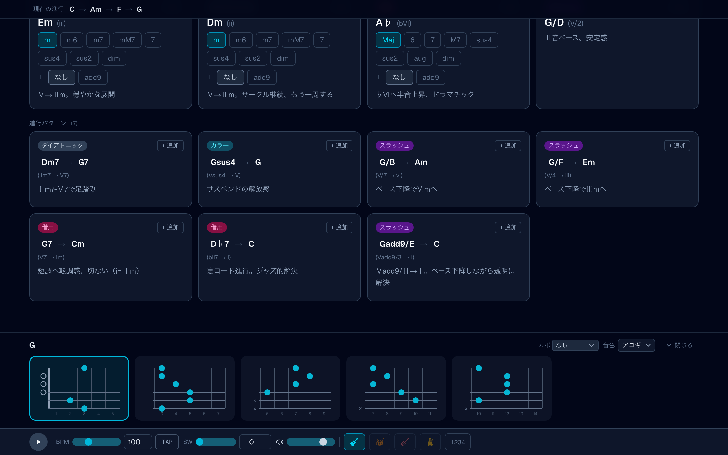This screenshot has height=455, width=728.
Task: Add the Gadd9/E → C progression
Action: point(508,227)
